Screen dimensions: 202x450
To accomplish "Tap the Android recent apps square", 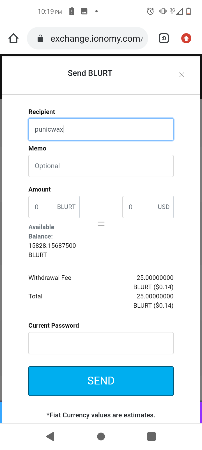I will (x=151, y=436).
